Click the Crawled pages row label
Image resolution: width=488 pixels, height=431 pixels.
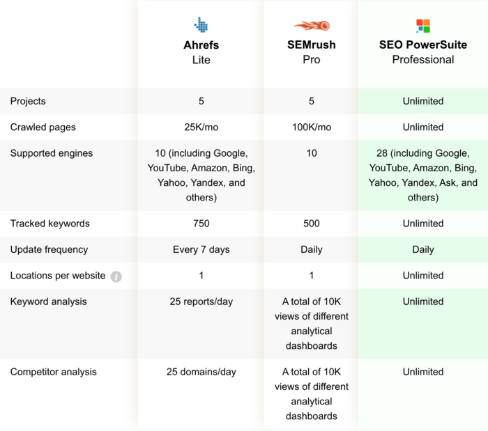click(x=43, y=127)
